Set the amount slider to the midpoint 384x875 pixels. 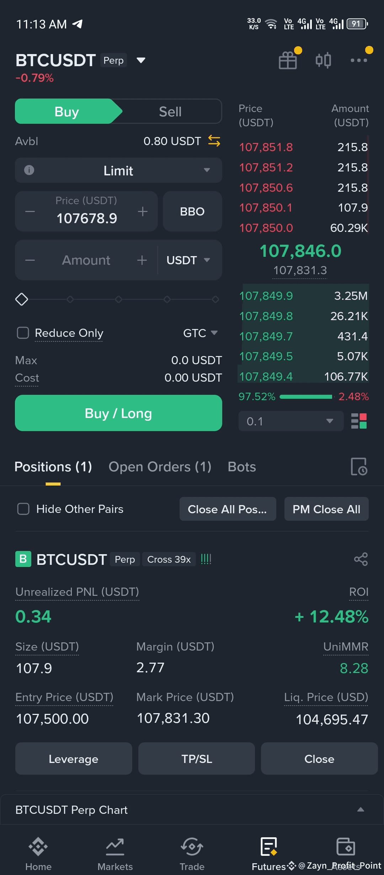(x=118, y=299)
